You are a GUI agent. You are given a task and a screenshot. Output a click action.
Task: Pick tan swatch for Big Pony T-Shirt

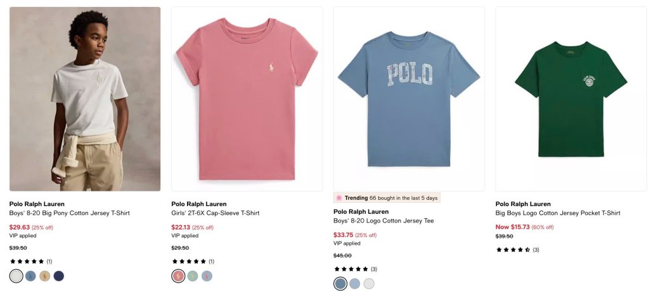tap(45, 276)
